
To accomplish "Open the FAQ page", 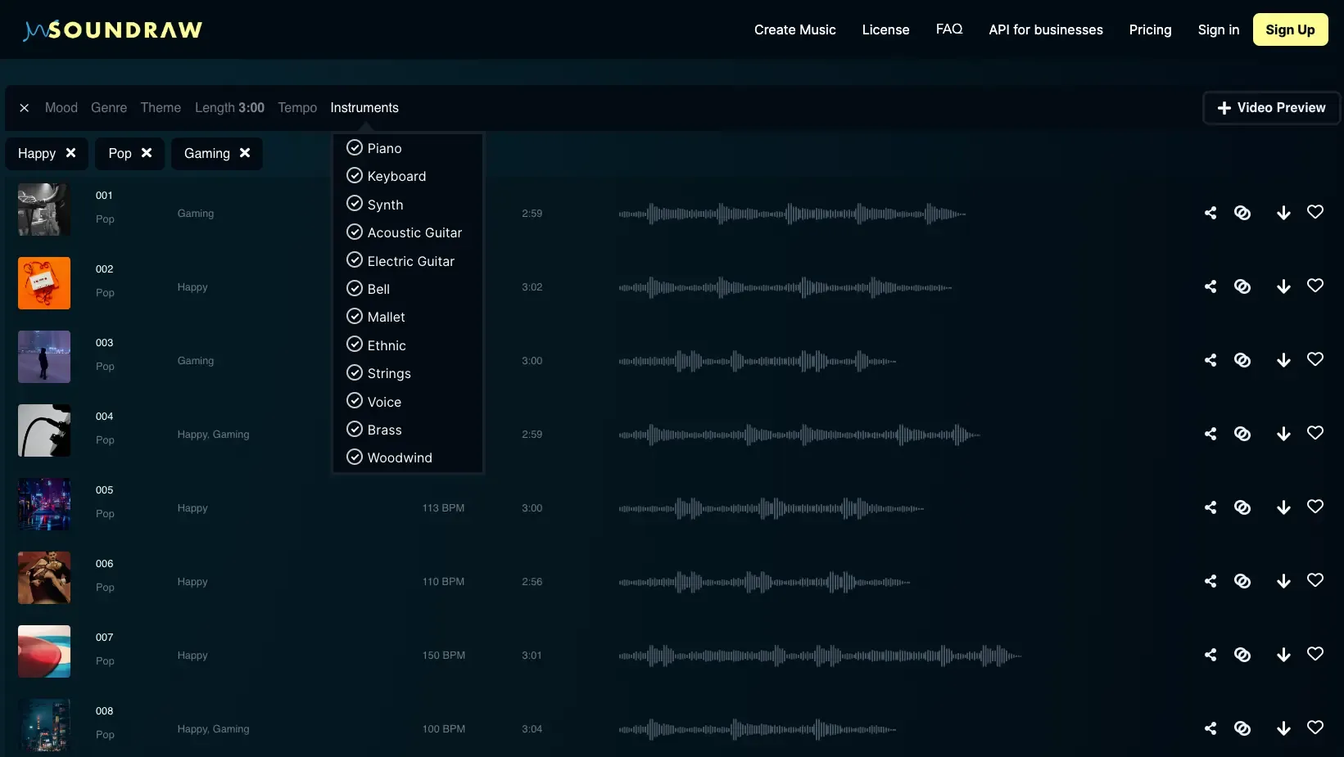I will point(949,29).
